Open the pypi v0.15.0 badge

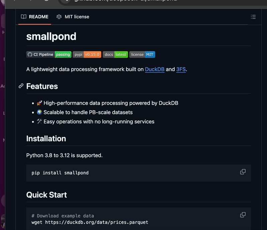(x=87, y=54)
